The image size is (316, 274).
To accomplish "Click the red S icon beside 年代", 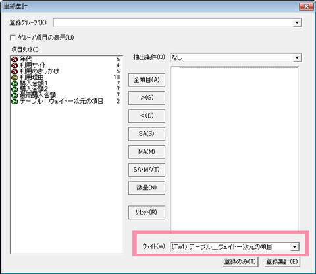I will click(x=15, y=59).
